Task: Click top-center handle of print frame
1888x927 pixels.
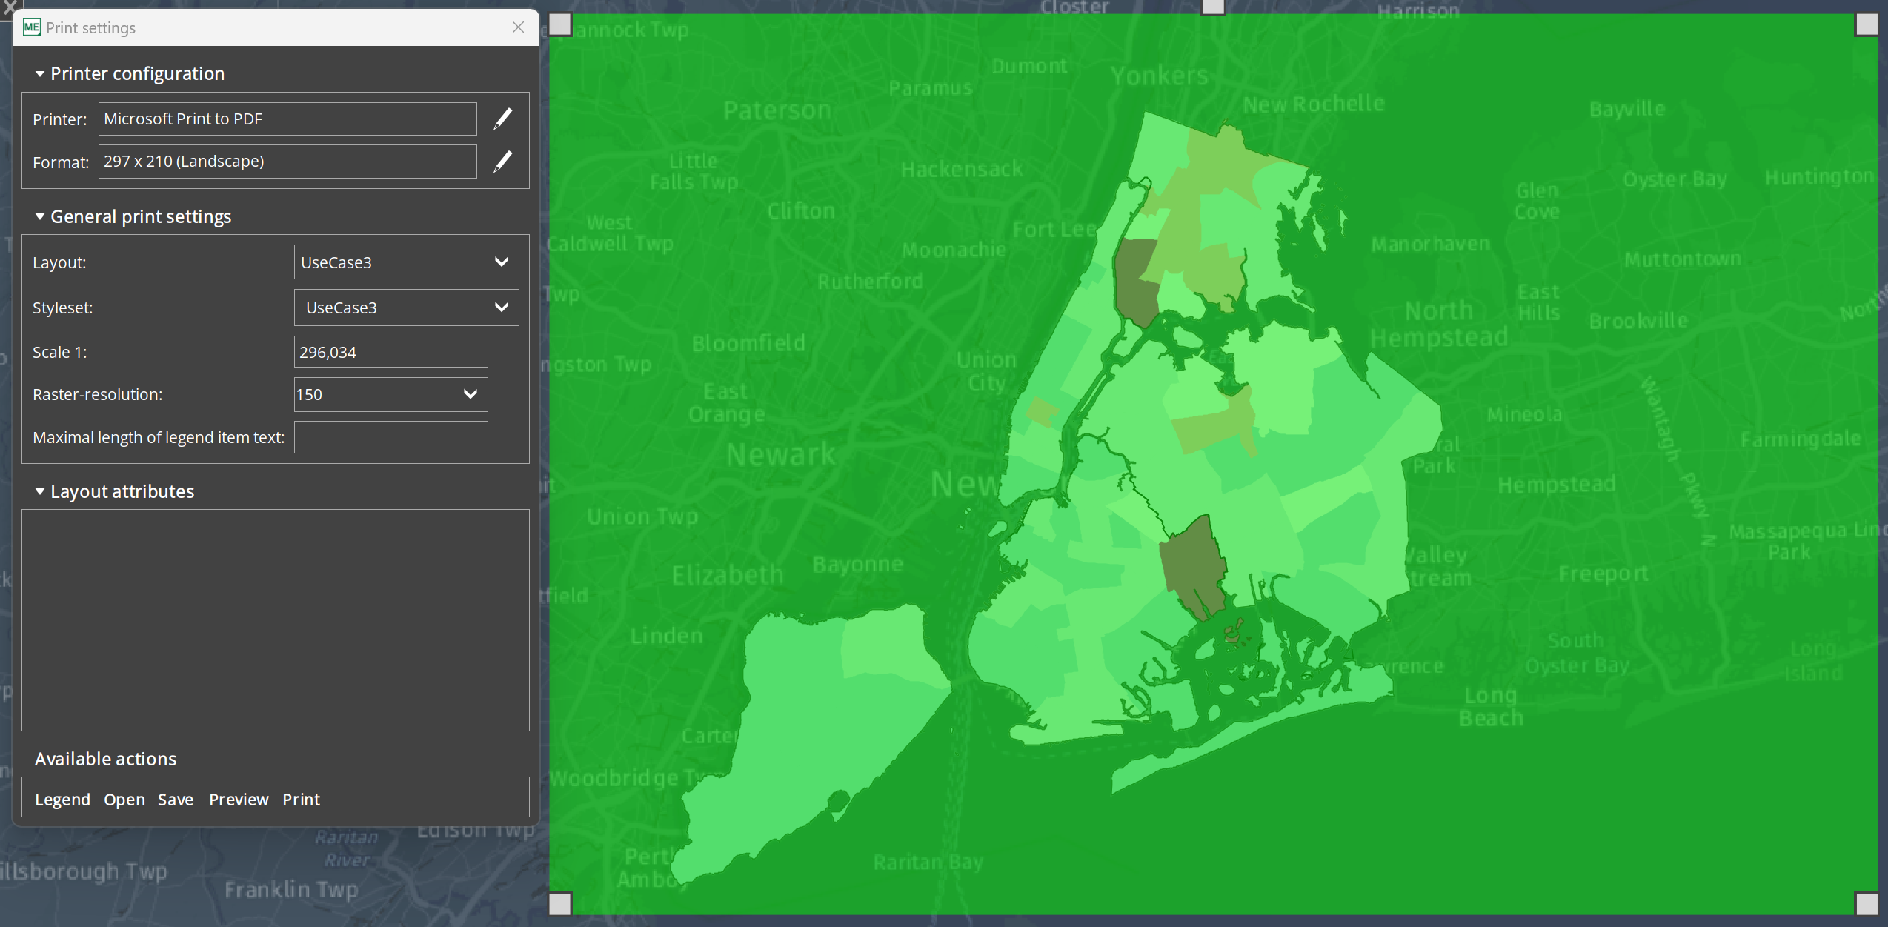Action: (x=1213, y=7)
